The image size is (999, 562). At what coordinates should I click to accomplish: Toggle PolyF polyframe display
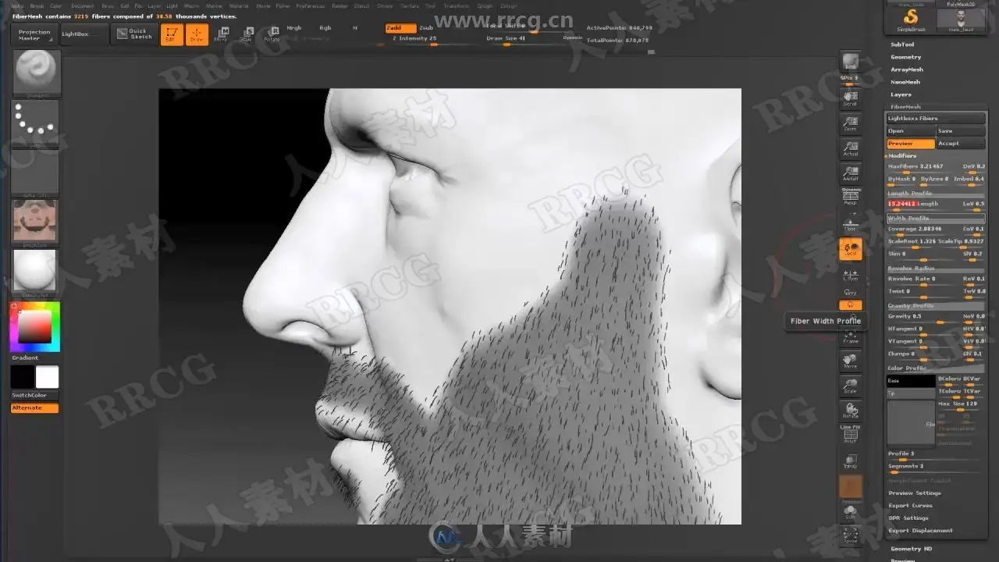point(850,436)
